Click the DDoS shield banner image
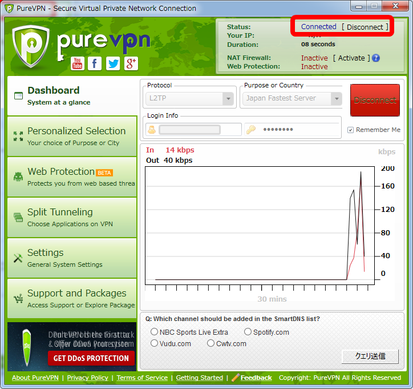 (27, 347)
